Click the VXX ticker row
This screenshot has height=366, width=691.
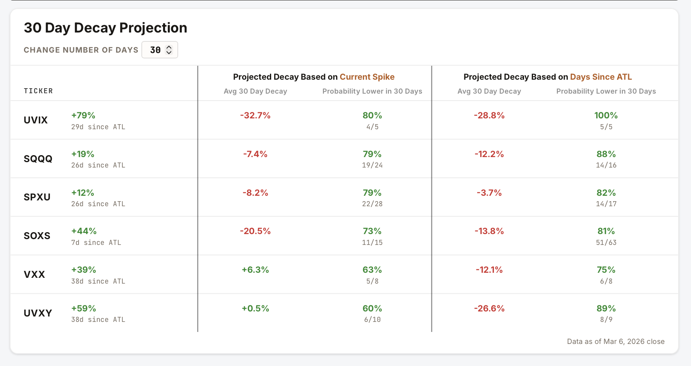click(34, 274)
